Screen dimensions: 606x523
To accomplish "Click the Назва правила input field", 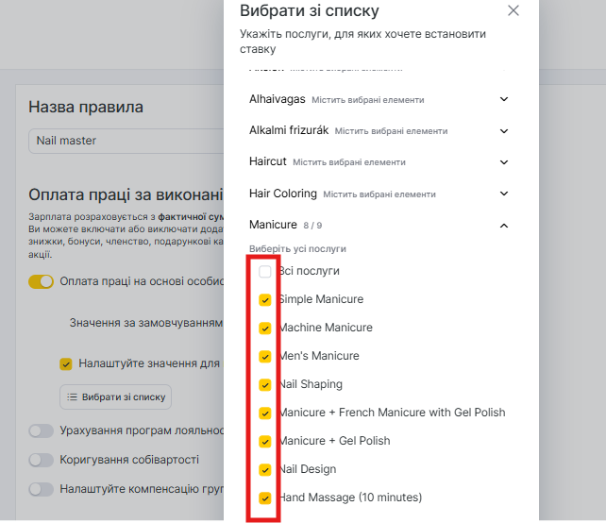I will tap(123, 141).
